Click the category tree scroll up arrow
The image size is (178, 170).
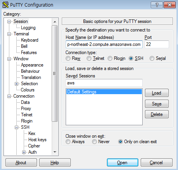(55, 22)
